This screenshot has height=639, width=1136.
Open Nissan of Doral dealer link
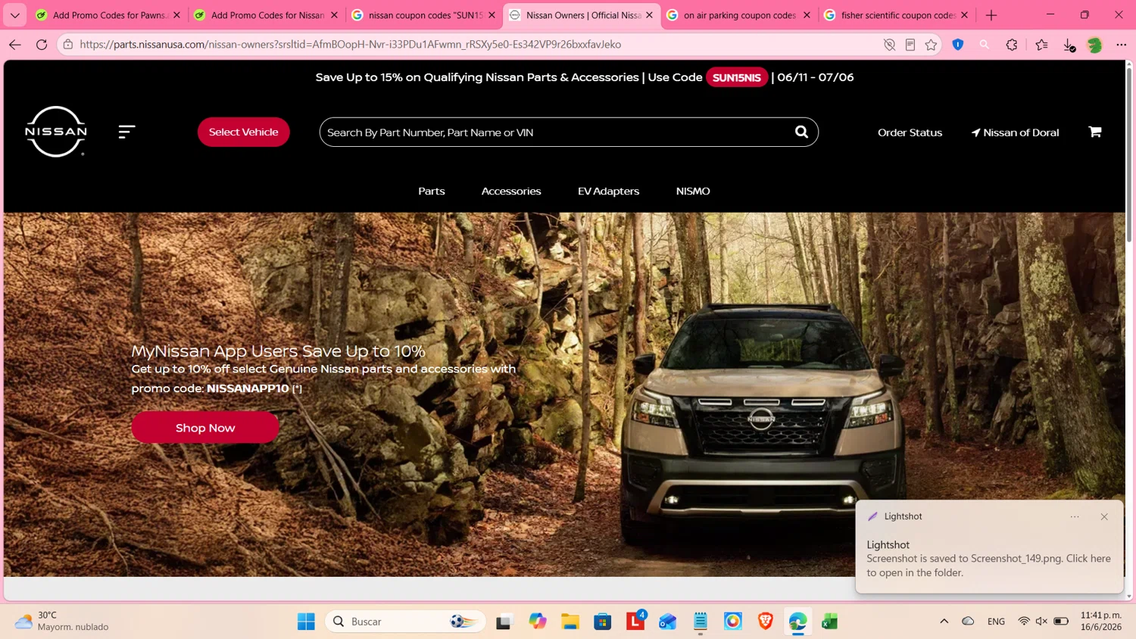[1015, 132]
